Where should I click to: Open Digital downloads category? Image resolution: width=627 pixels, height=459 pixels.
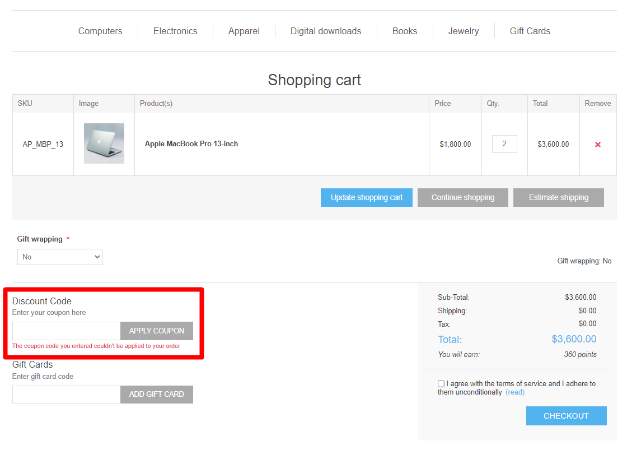[326, 31]
